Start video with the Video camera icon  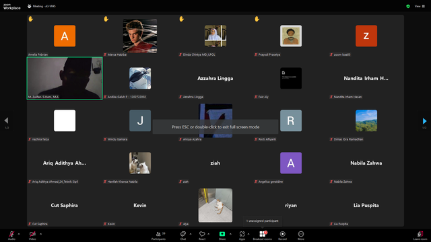(x=32, y=235)
